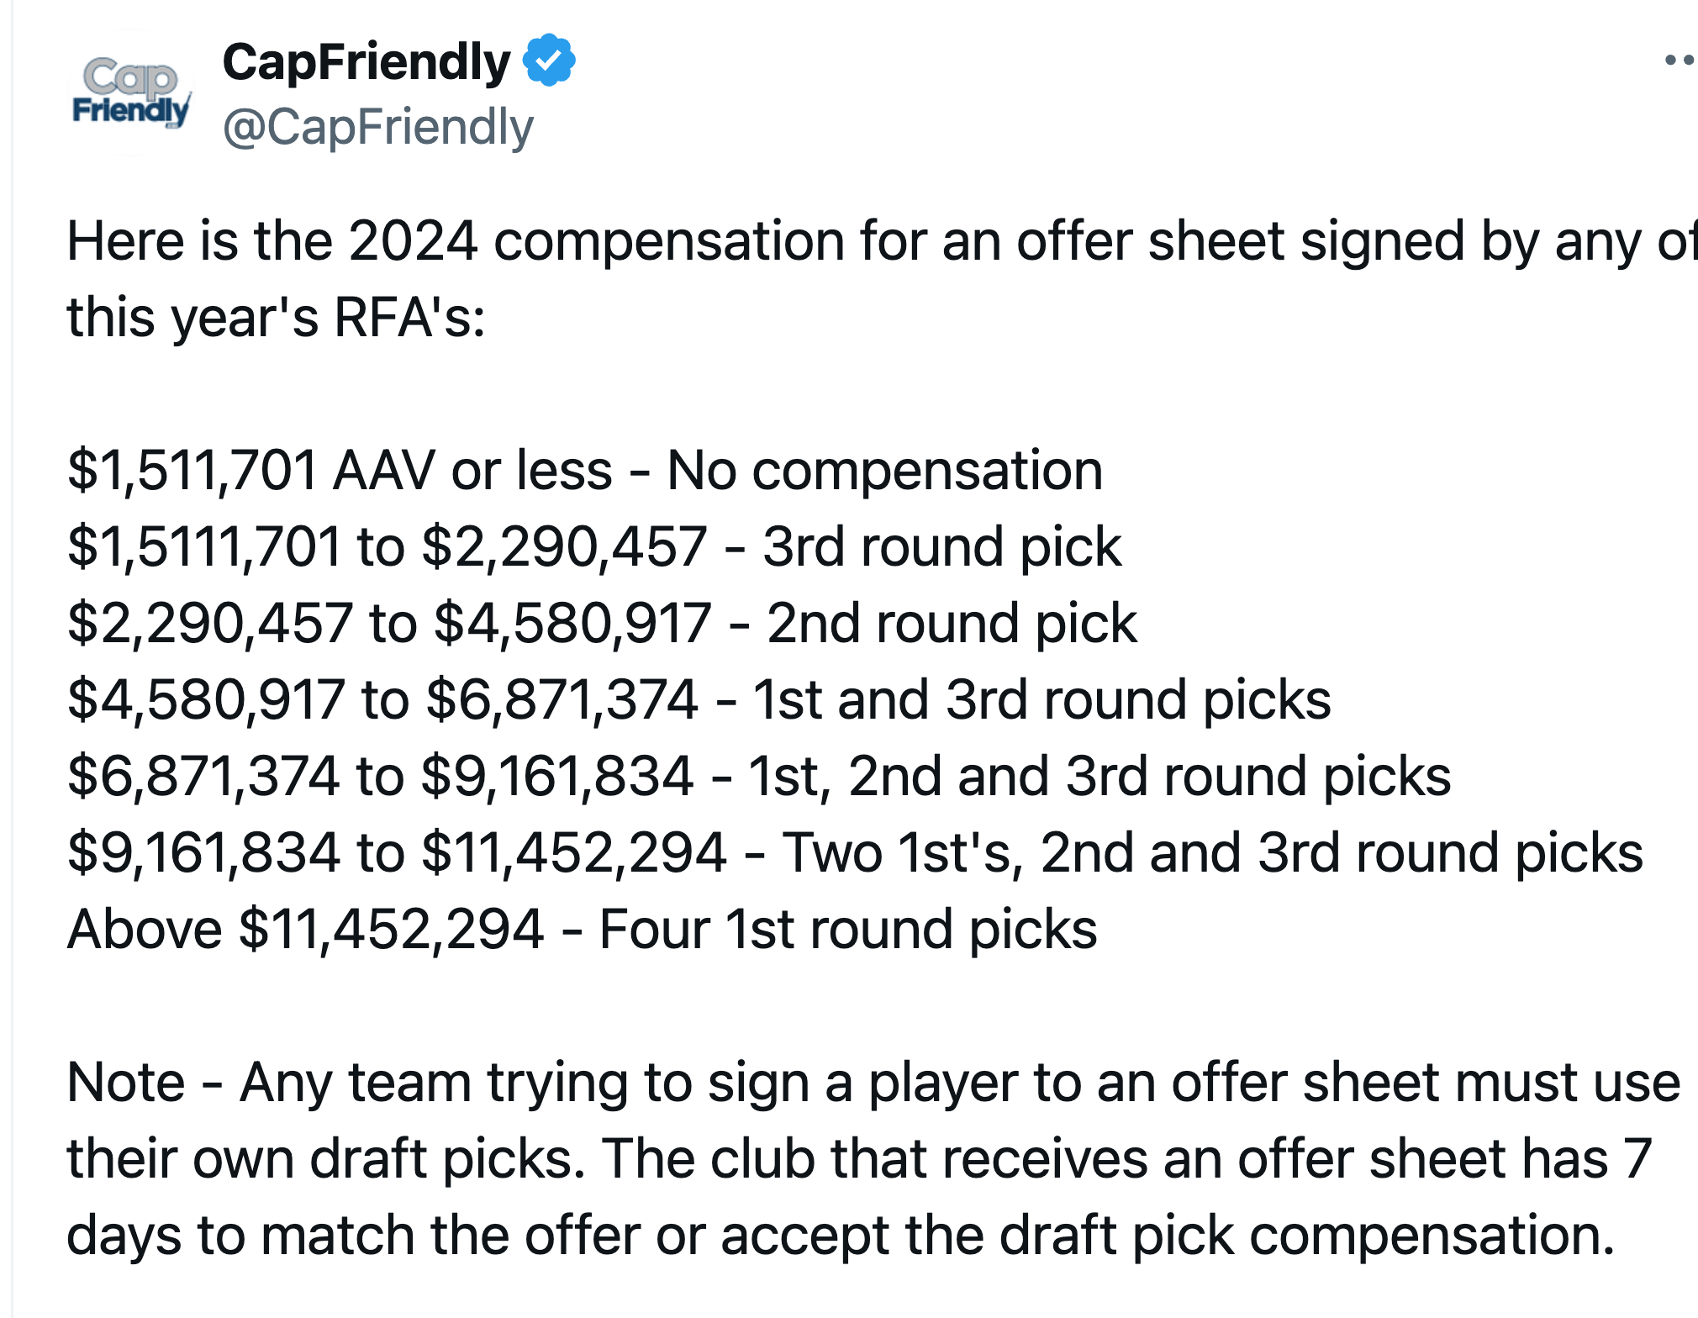This screenshot has height=1318, width=1698.
Task: Click the tweet's first line about 2024 compensation
Action: [882, 242]
